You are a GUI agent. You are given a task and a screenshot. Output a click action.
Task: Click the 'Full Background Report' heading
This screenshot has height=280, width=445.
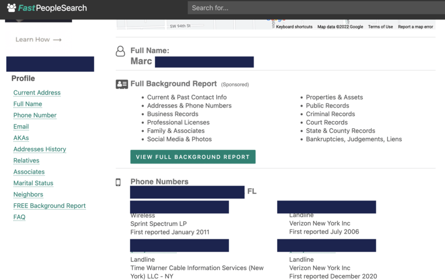tap(173, 84)
